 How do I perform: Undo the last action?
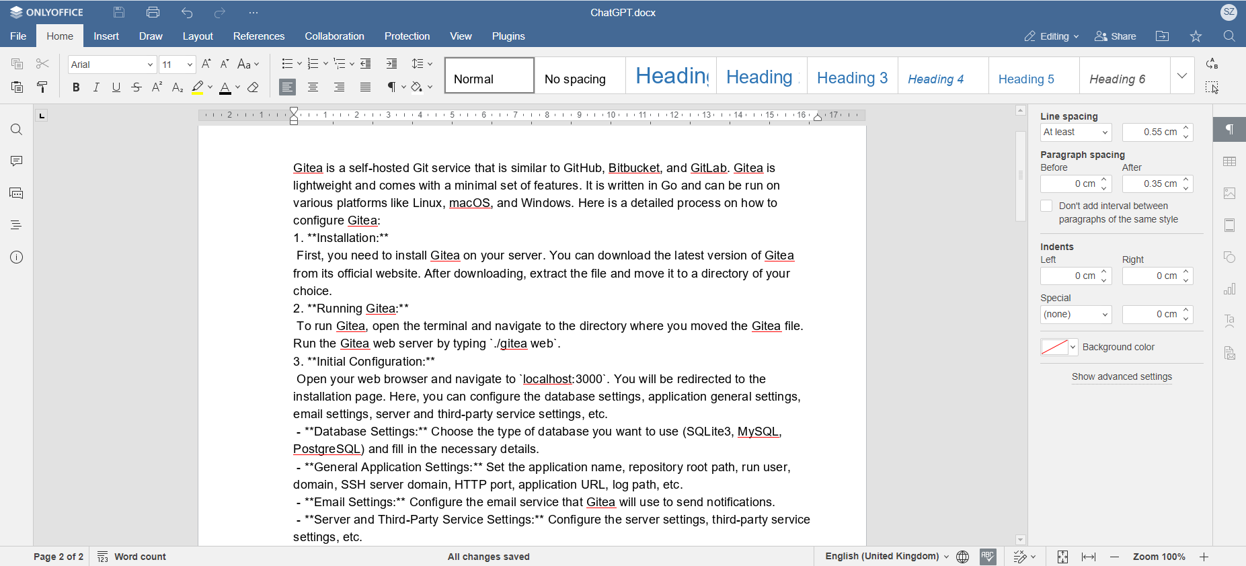[x=187, y=12]
